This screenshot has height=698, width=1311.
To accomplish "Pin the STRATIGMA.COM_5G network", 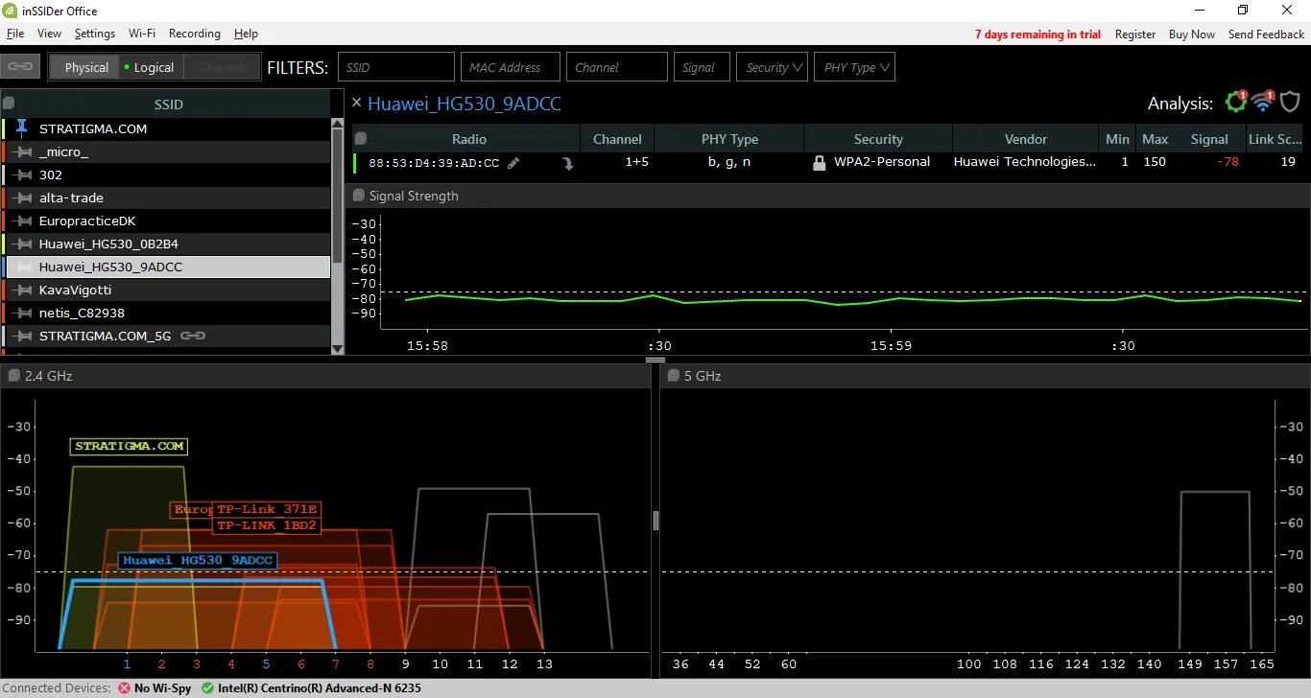I will click(x=22, y=336).
